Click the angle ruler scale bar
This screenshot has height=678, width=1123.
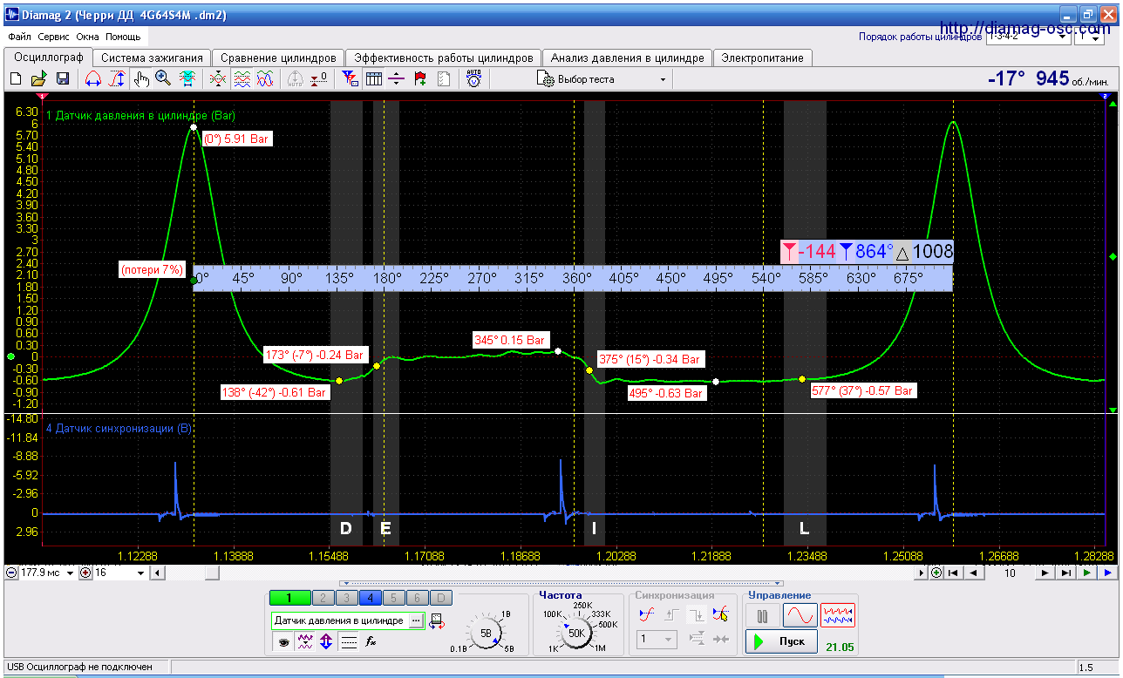coord(573,278)
